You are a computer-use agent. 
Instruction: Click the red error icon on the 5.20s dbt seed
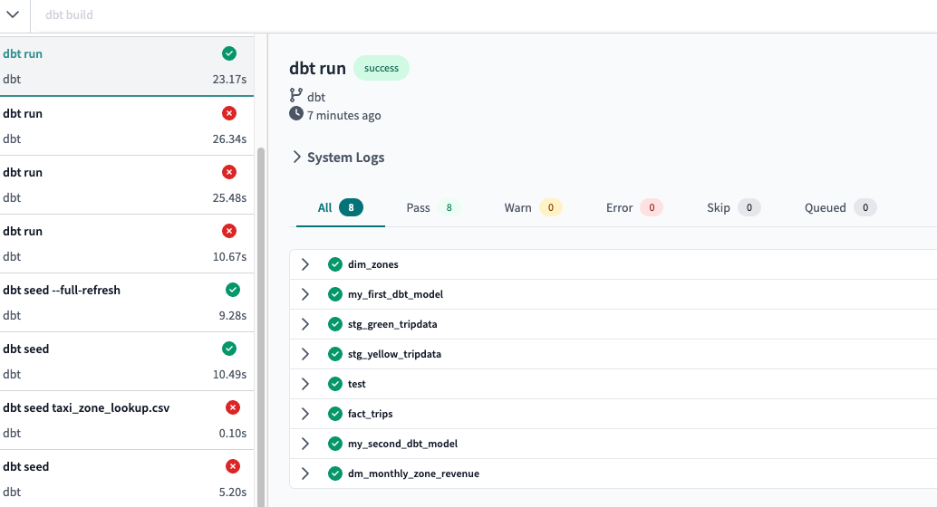coord(233,466)
